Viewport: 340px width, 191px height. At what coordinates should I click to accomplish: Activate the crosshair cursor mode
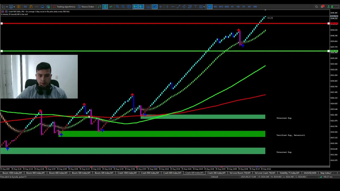[160, 7]
